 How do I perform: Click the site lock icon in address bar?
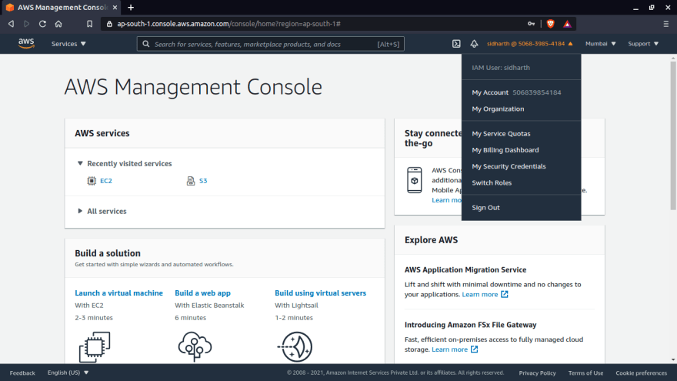pyautogui.click(x=109, y=24)
